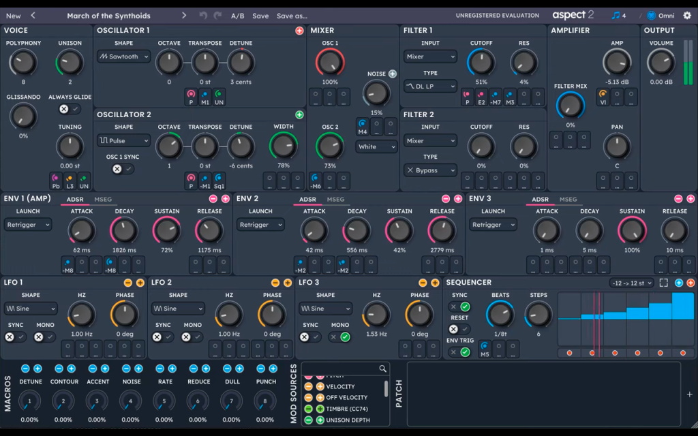Screen dimensions: 698x436
Task: Click the Filter 1 Cutoff knob
Action: [x=481, y=62]
